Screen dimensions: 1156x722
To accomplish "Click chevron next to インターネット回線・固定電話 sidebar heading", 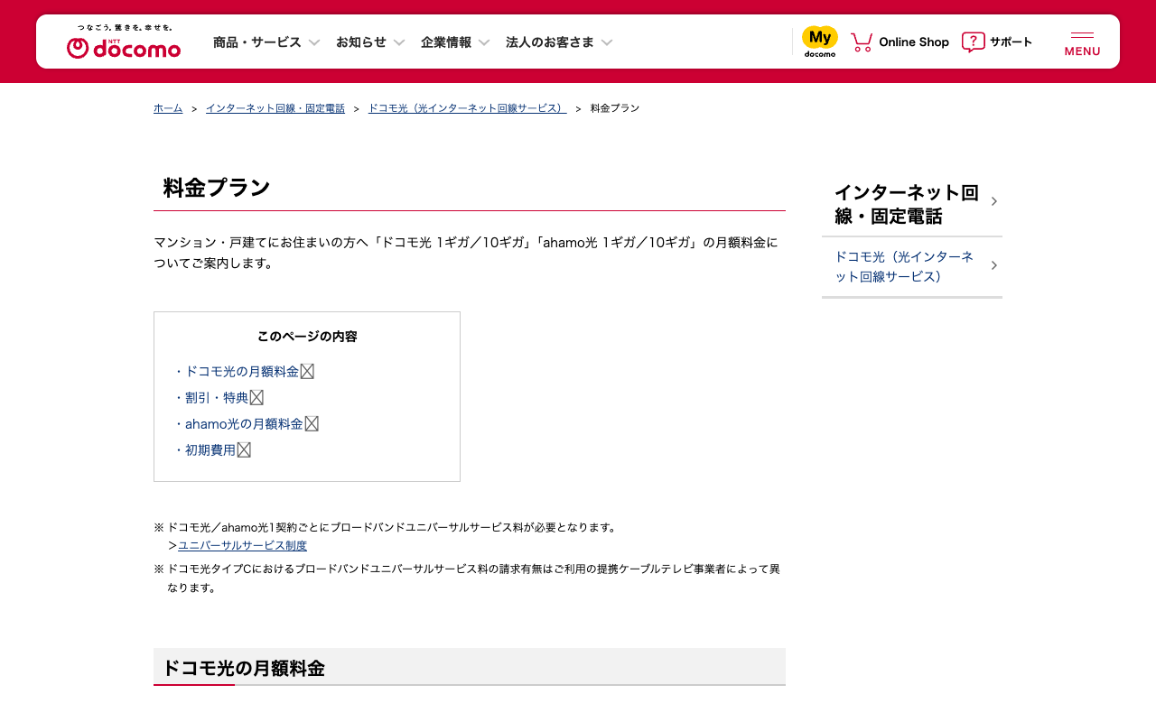I will (994, 201).
